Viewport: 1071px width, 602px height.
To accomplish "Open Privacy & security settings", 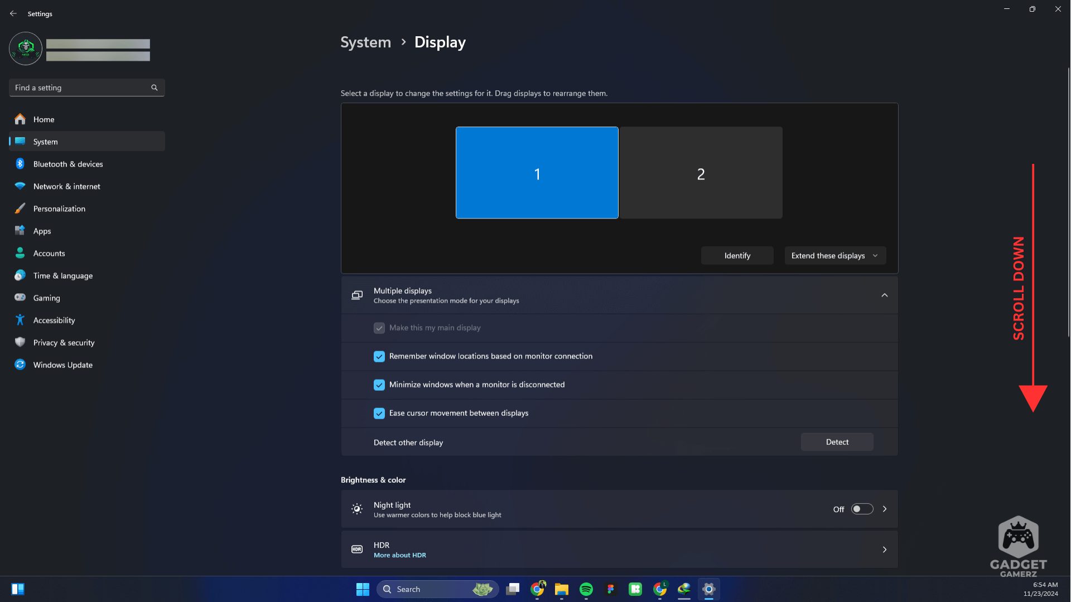I will pos(63,343).
